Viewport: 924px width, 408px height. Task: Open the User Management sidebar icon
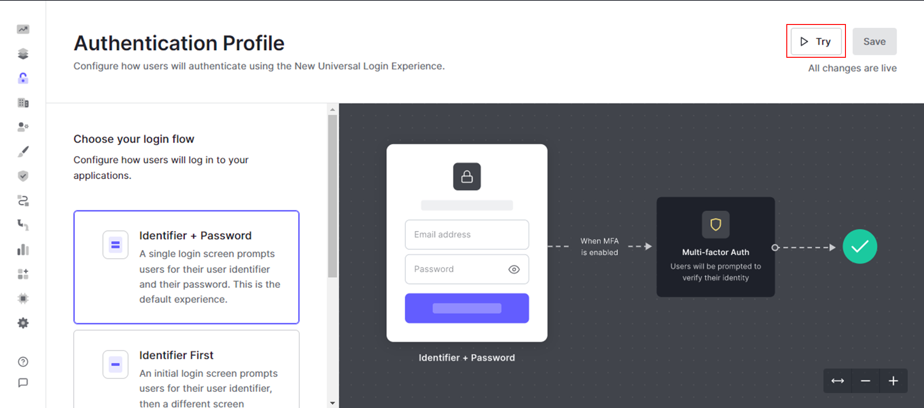point(23,127)
